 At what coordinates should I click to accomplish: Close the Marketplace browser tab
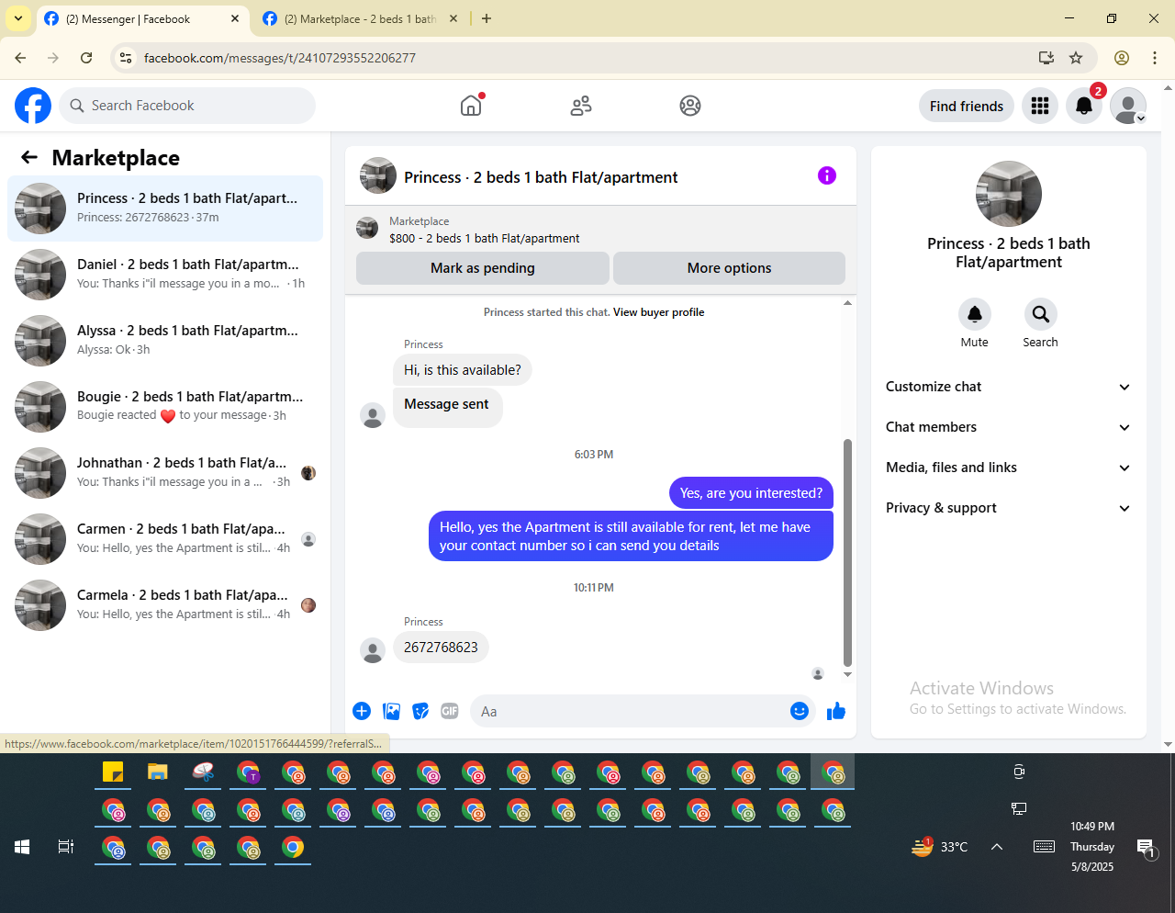(453, 18)
